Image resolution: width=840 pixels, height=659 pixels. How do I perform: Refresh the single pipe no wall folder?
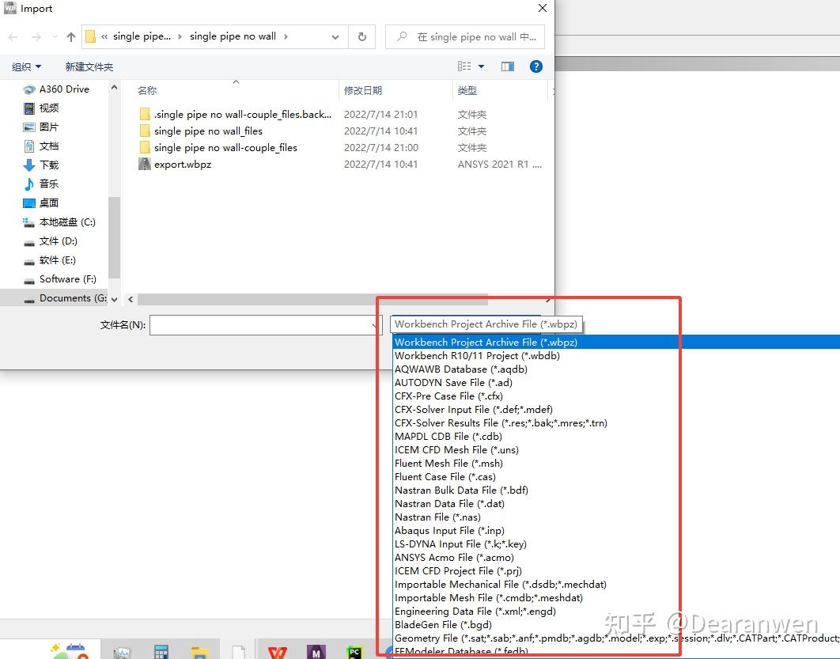coord(362,36)
